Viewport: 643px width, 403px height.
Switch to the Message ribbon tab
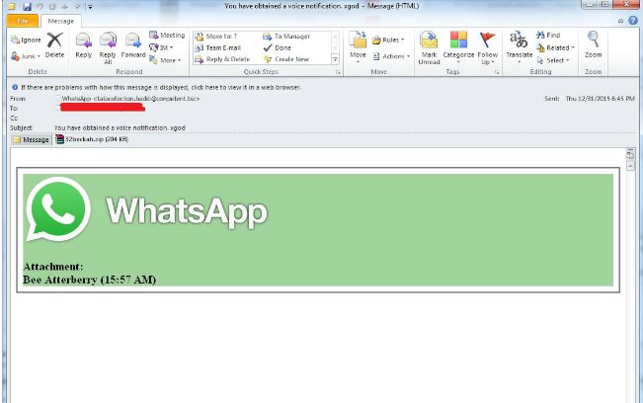coord(60,21)
